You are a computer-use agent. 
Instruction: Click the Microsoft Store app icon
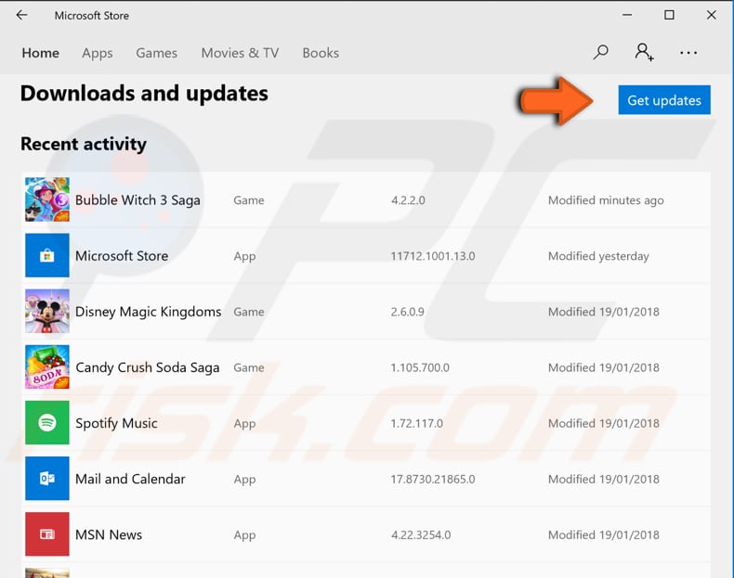point(47,255)
